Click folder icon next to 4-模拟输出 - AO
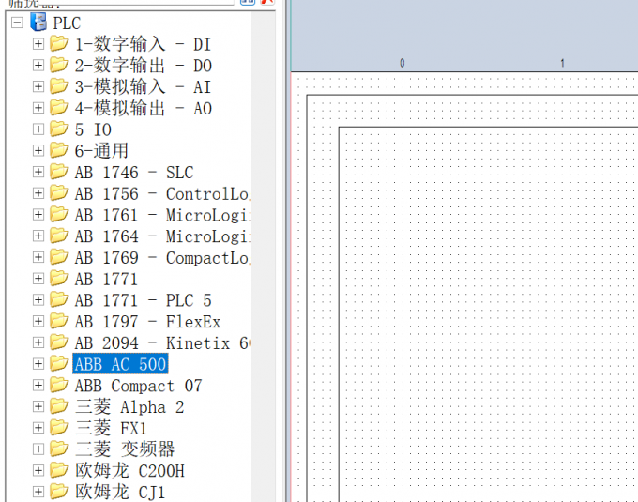This screenshot has height=502, width=638. click(x=59, y=107)
